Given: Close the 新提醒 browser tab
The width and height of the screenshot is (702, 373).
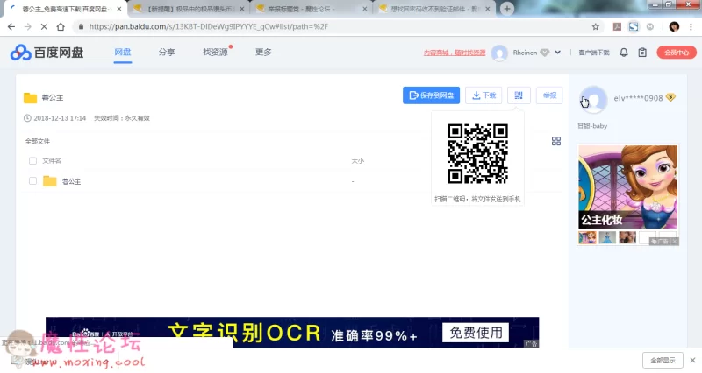Looking at the screenshot, I should 242,9.
